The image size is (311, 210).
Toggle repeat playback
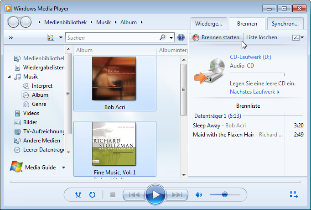[92, 195]
